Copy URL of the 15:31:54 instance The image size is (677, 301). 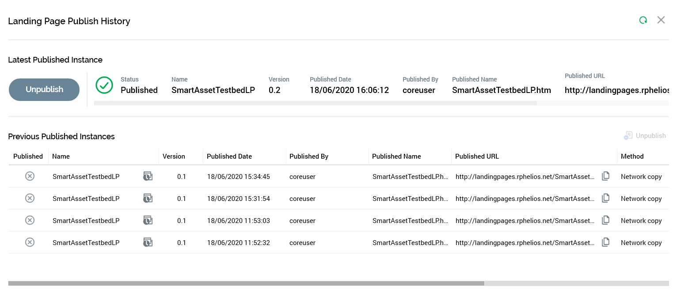click(x=605, y=198)
